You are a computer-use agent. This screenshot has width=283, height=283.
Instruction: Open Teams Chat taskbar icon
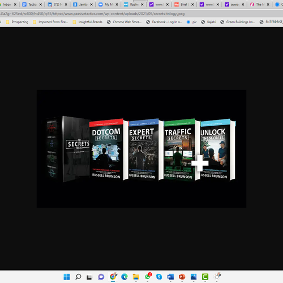coord(101,277)
